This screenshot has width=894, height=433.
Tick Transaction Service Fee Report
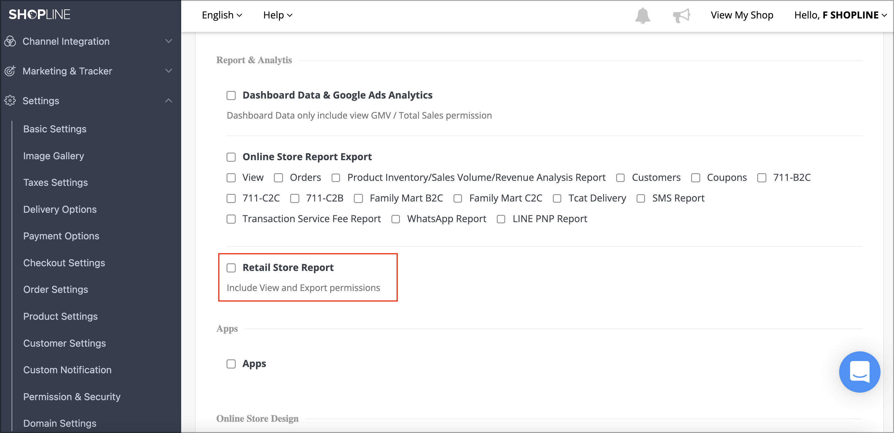click(x=231, y=219)
